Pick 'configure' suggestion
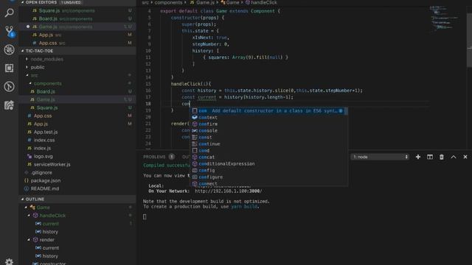This screenshot has height=265, width=472. coord(268,177)
